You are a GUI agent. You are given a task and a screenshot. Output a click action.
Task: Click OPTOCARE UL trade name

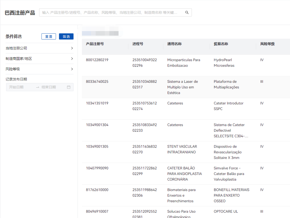click(x=226, y=212)
